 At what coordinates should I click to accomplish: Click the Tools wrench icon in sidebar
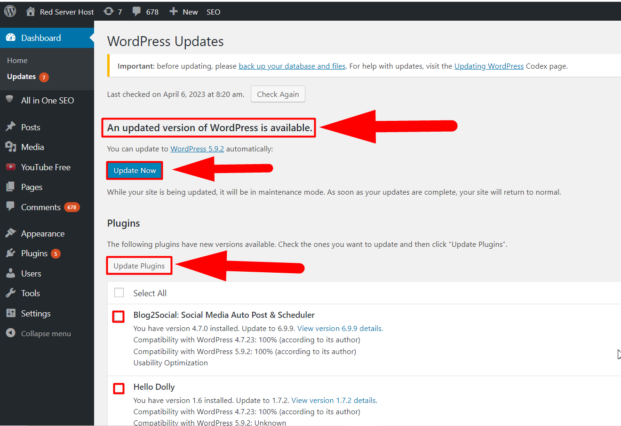click(10, 293)
